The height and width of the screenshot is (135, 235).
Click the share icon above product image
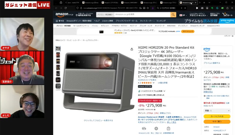[x=132, y=49]
